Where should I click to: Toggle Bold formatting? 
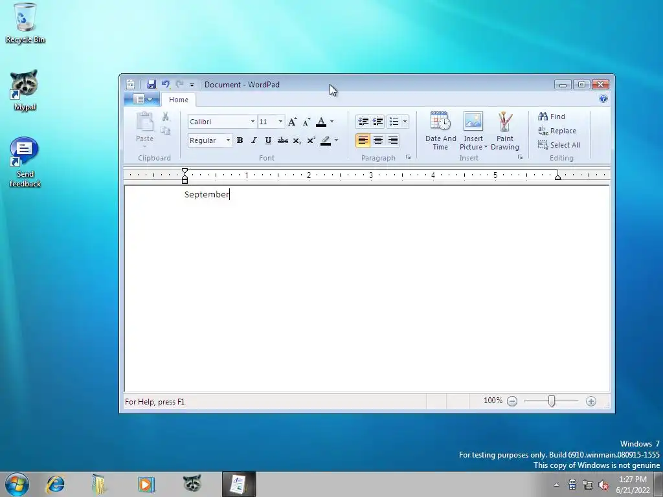point(240,140)
